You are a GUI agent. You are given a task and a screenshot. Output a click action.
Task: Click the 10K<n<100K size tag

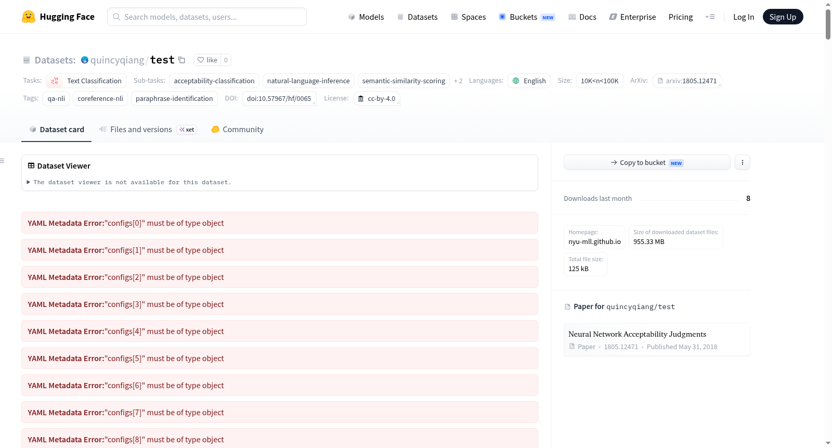(x=600, y=81)
